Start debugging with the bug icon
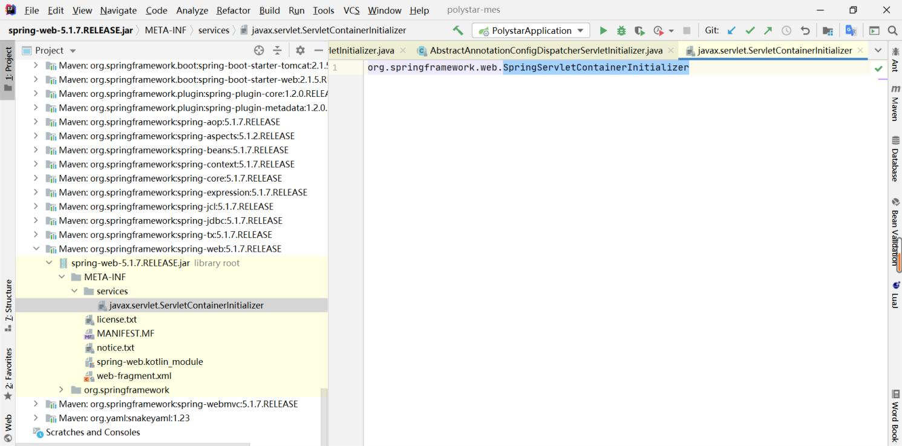 (x=621, y=30)
